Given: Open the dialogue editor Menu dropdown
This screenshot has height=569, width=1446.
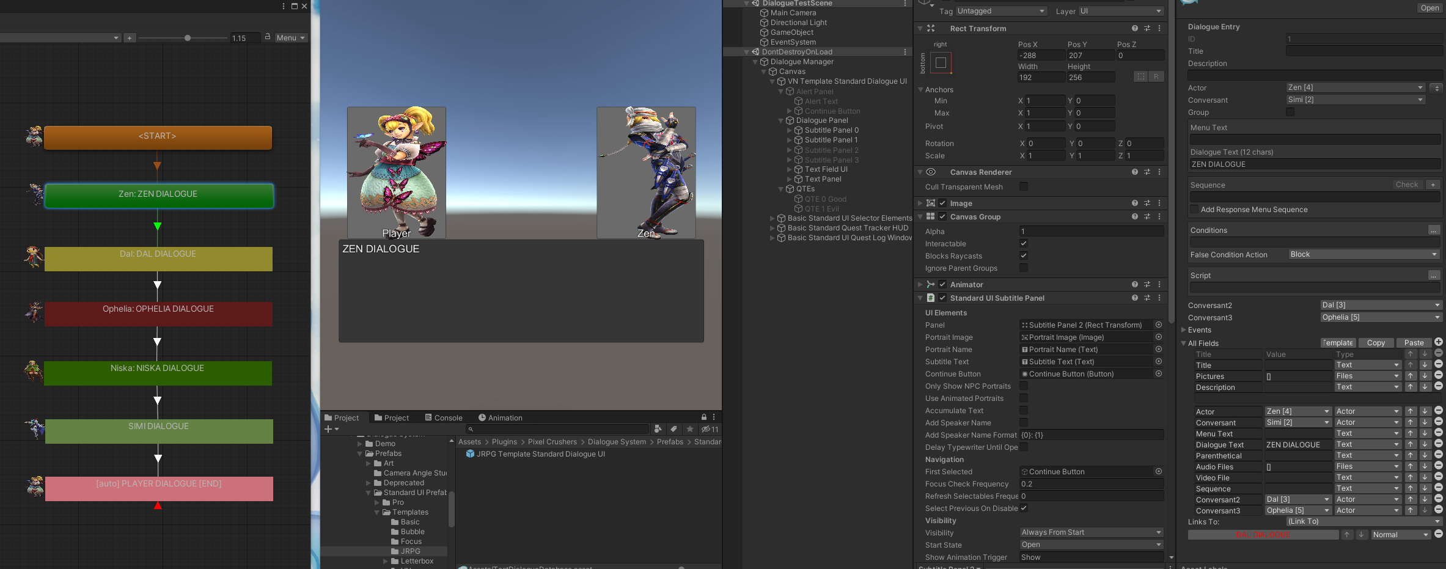Looking at the screenshot, I should tap(290, 37).
